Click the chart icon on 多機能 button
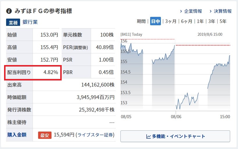The height and width of the screenshot is (149, 238). point(148,136)
